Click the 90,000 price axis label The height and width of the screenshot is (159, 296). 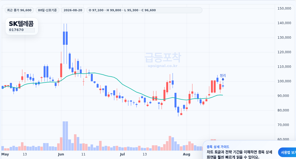(283, 96)
